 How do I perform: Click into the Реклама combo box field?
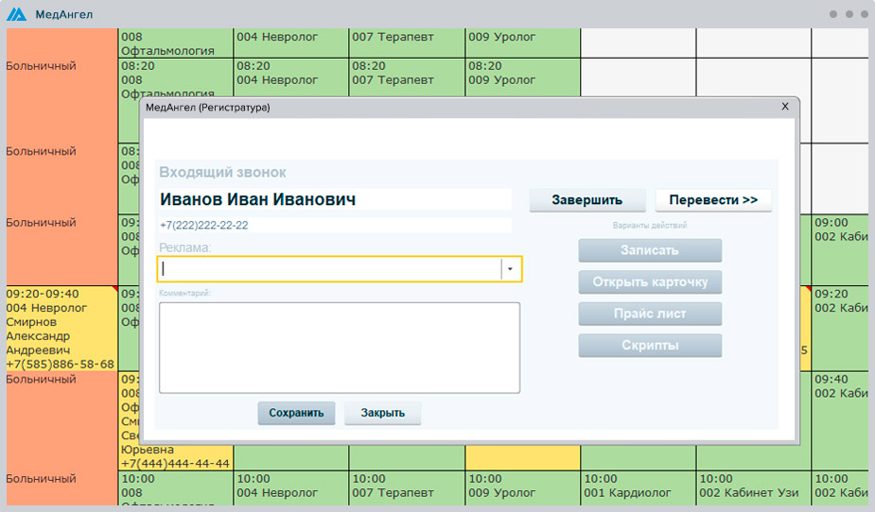coord(329,269)
